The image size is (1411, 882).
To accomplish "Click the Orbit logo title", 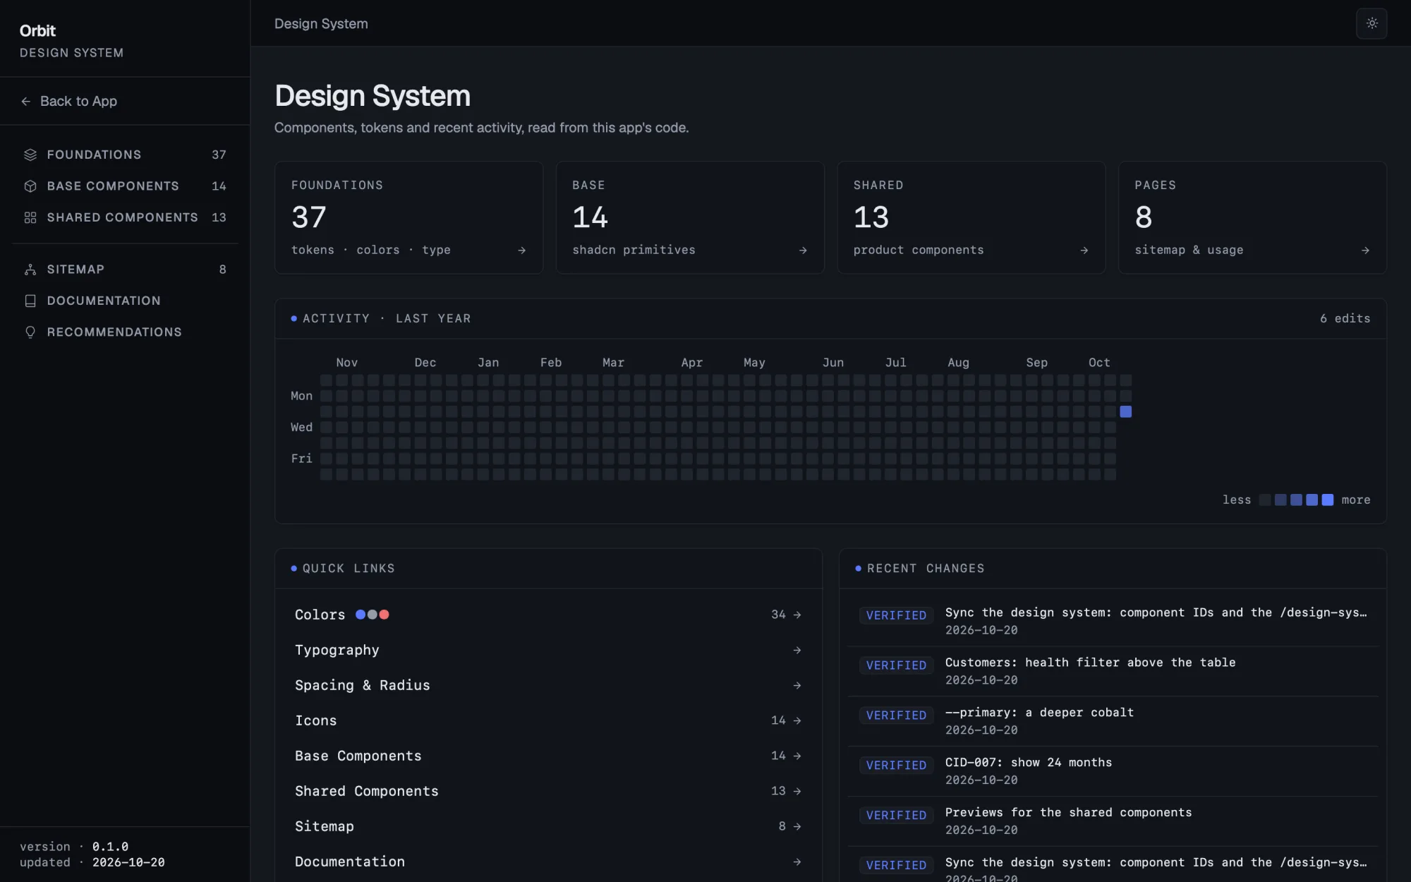I will click(x=37, y=31).
